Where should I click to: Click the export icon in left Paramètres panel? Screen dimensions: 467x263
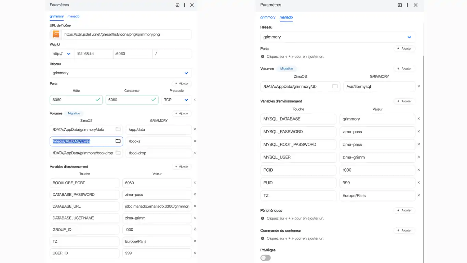pyautogui.click(x=177, y=5)
